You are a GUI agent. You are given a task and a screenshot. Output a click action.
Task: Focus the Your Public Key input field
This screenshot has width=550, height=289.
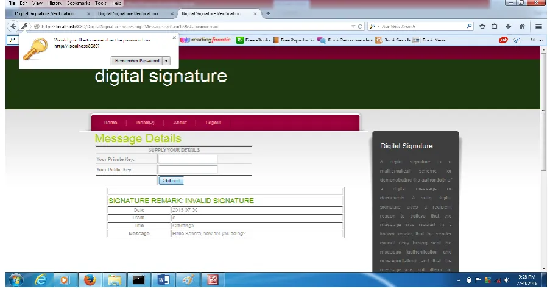click(188, 169)
